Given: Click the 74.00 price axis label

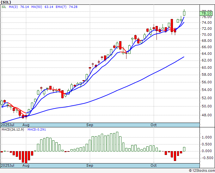Looking at the screenshot, I should coord(207,23).
